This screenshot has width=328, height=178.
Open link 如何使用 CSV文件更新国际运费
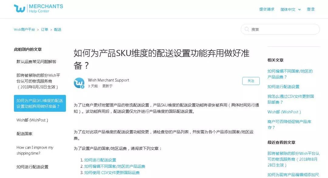[x=112, y=173]
